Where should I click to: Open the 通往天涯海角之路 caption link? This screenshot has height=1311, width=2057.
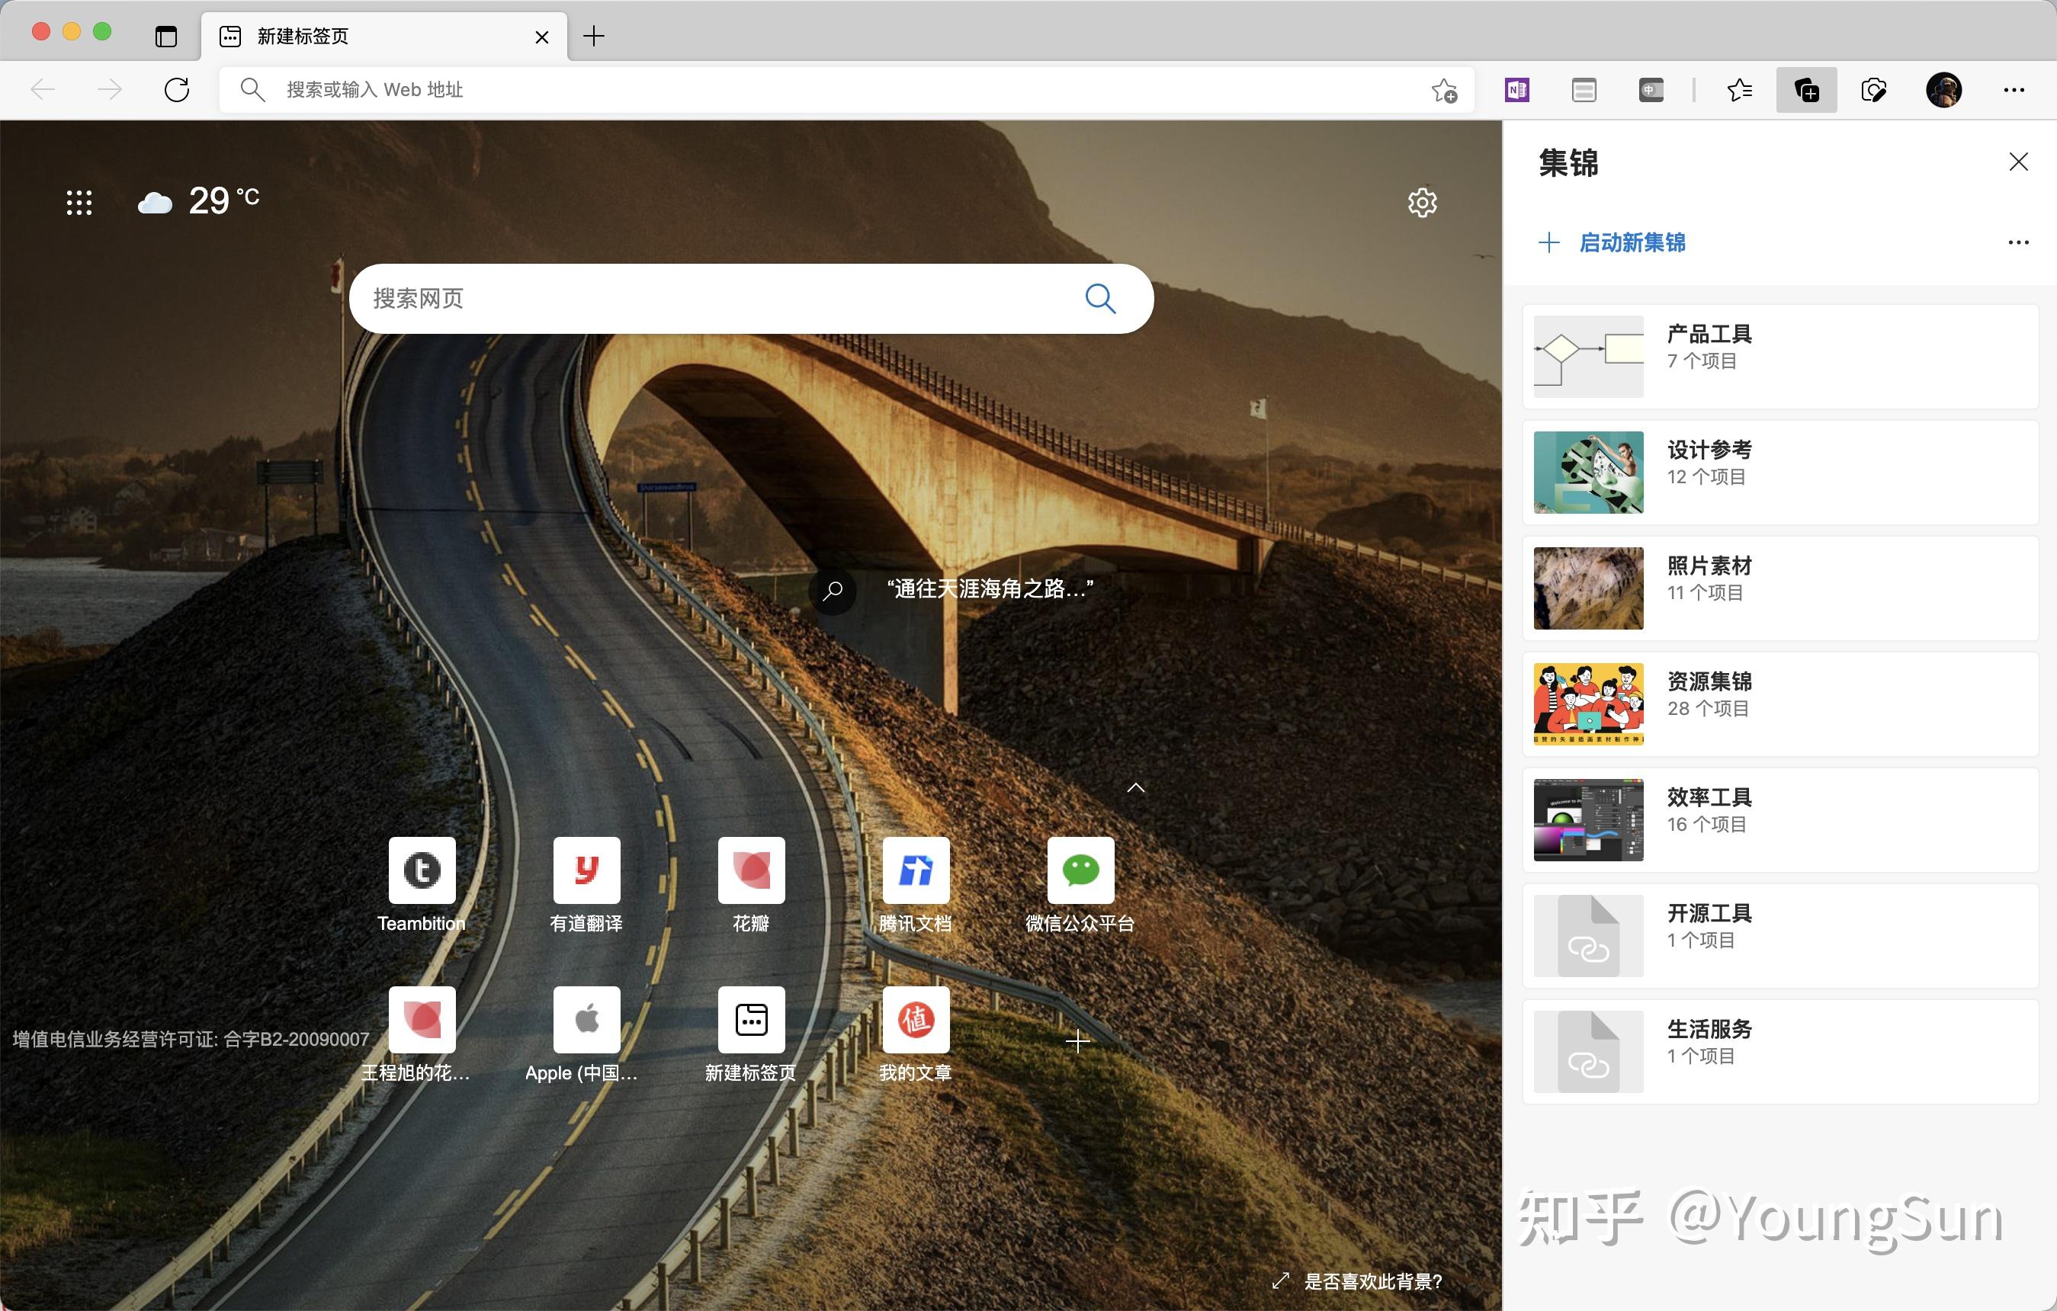click(x=990, y=588)
